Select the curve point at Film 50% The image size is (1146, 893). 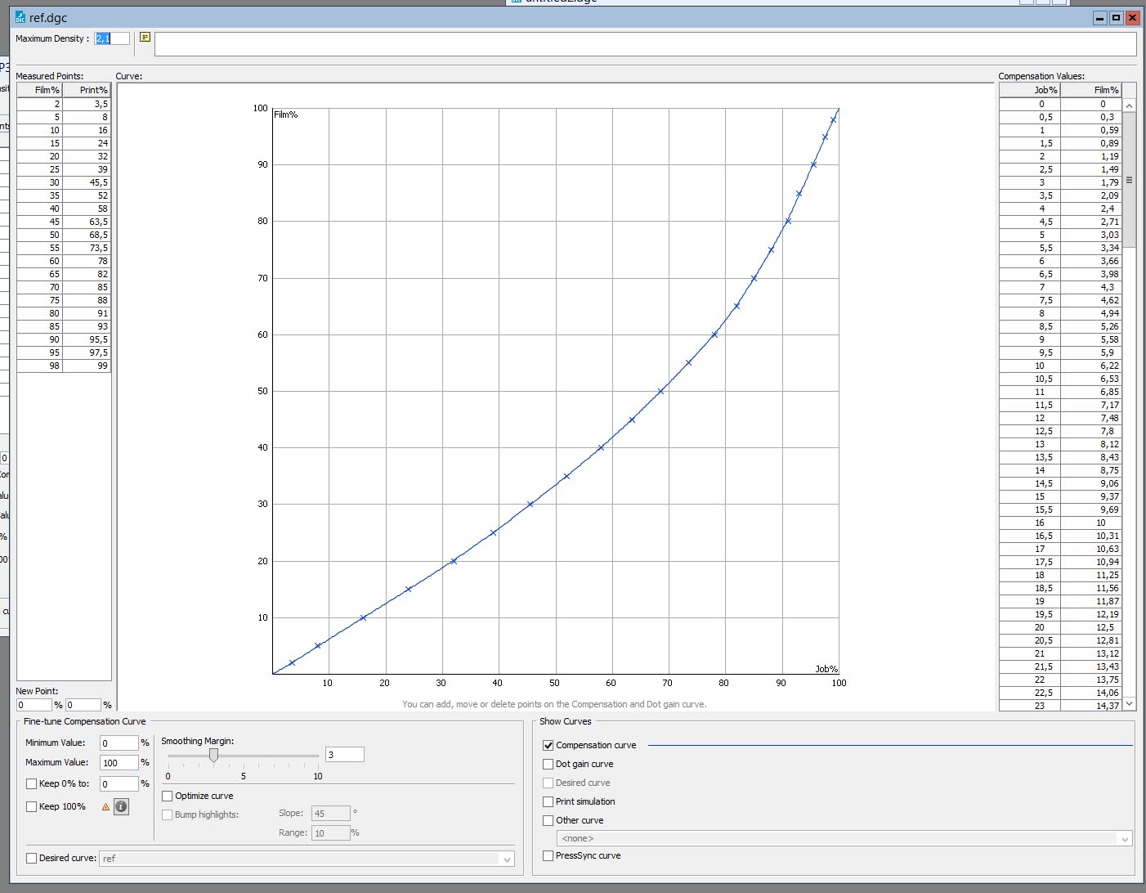[660, 391]
